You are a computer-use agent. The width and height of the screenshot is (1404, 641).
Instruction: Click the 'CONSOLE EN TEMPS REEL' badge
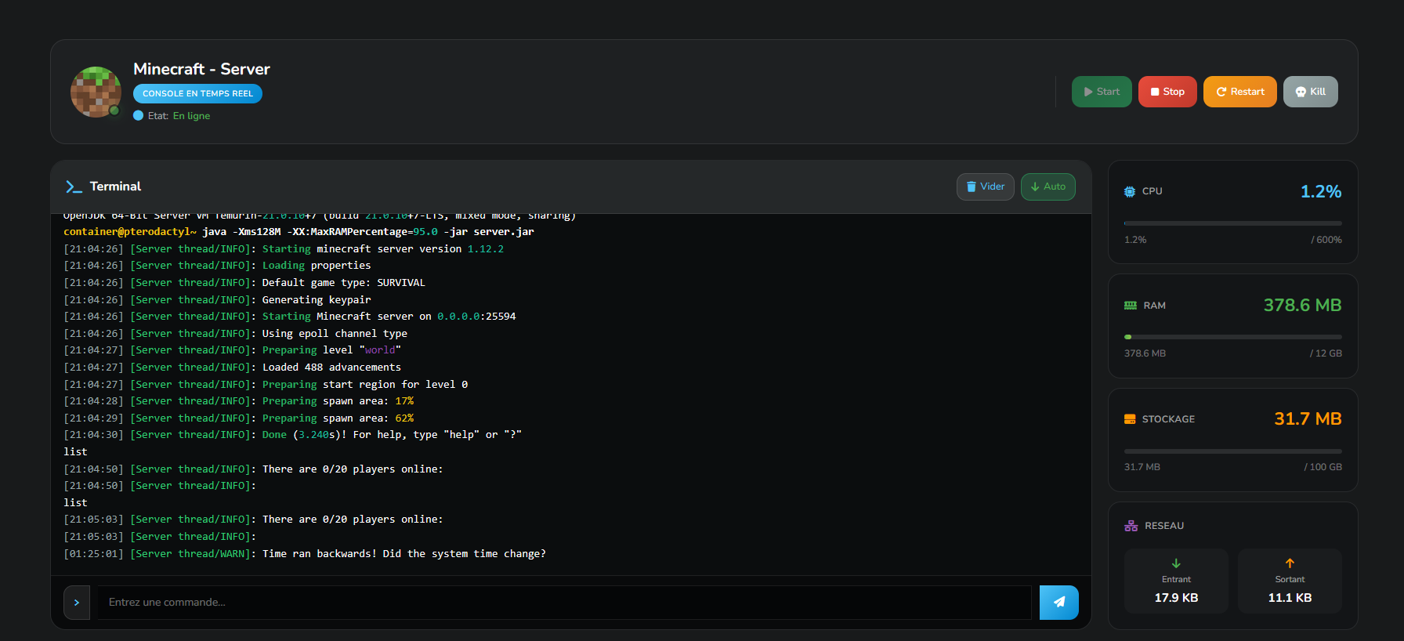click(197, 93)
